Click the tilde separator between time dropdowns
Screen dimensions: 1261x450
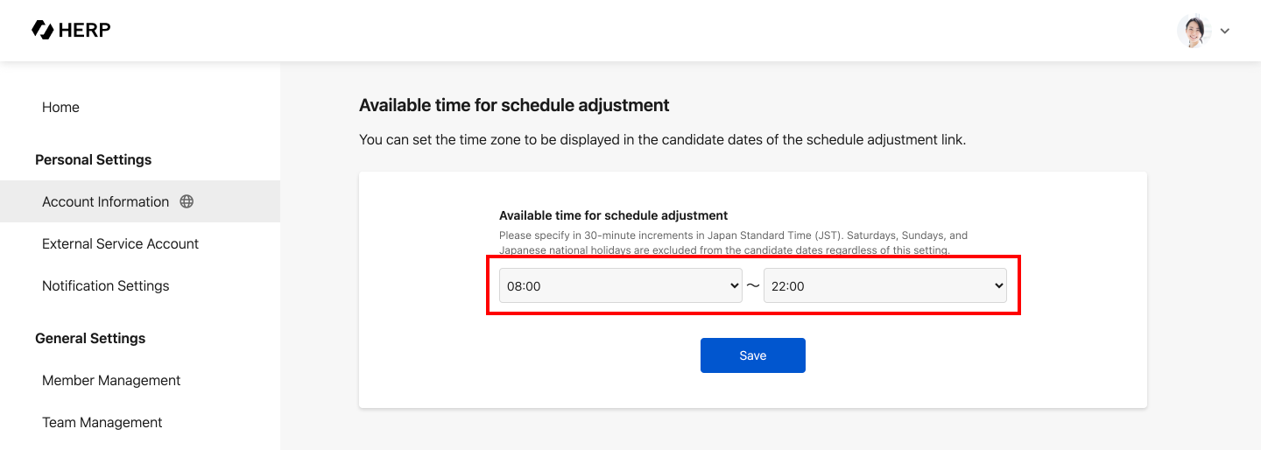click(753, 285)
